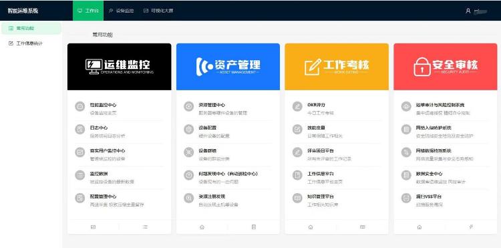Open the 数据安全中心 icon
This screenshot has width=501, height=248.
[x=406, y=175]
